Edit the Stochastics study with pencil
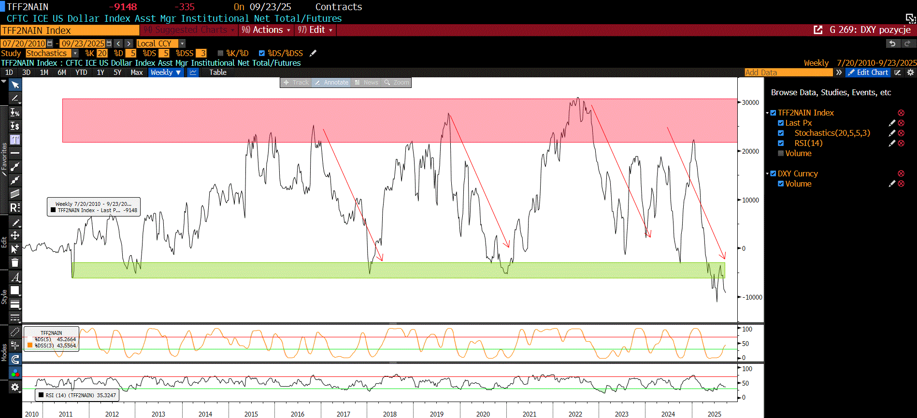This screenshot has height=418, width=917. (892, 133)
